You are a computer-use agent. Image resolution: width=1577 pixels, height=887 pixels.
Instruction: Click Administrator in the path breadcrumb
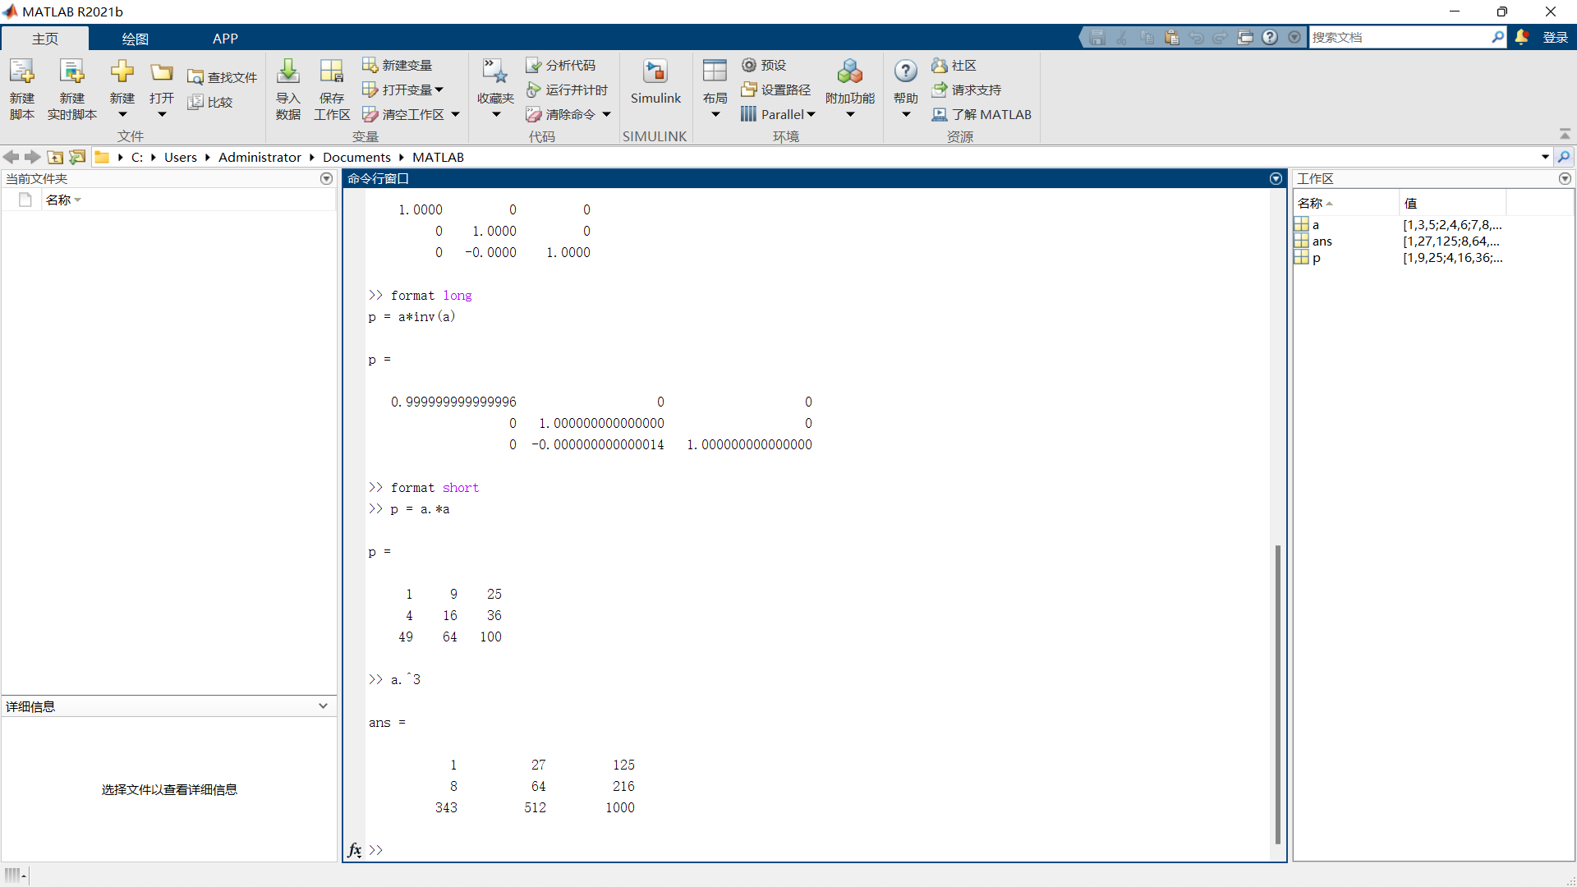pyautogui.click(x=260, y=157)
